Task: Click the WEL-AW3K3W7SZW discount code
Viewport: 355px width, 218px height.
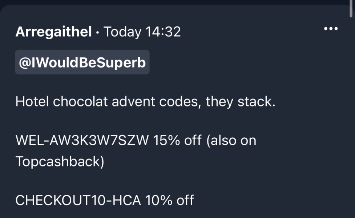Action: click(x=82, y=140)
